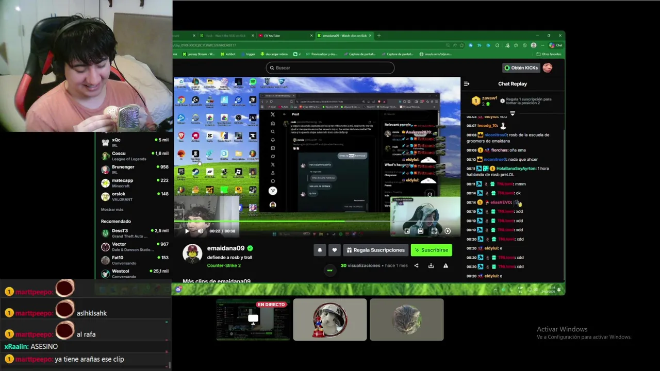Select the EN DIRECTO stream thumbnail
The width and height of the screenshot is (660, 371).
[253, 319]
